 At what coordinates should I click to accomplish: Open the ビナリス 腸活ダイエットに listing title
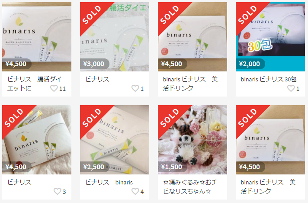click(x=34, y=84)
